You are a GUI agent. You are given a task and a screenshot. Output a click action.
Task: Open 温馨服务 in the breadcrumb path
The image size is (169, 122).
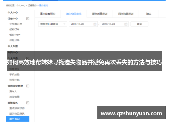(x=32, y=5)
